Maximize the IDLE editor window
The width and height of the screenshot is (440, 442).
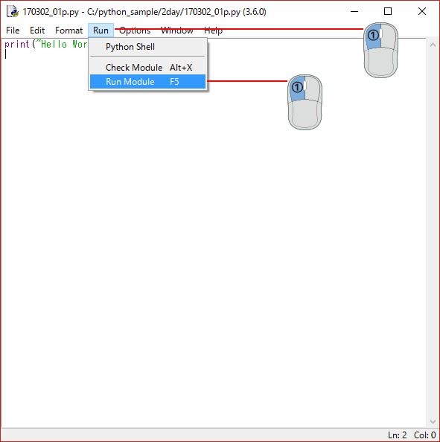[x=388, y=12]
